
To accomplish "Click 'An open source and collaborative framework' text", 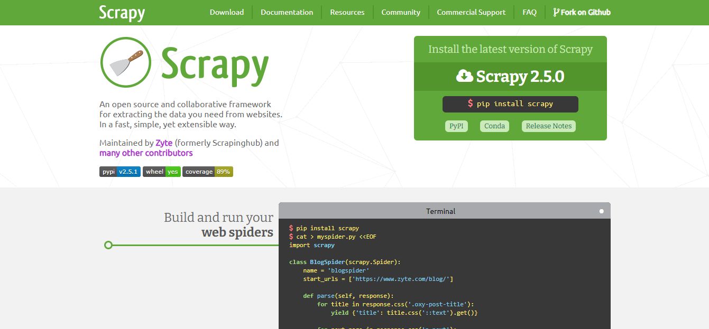I will coord(185,105).
